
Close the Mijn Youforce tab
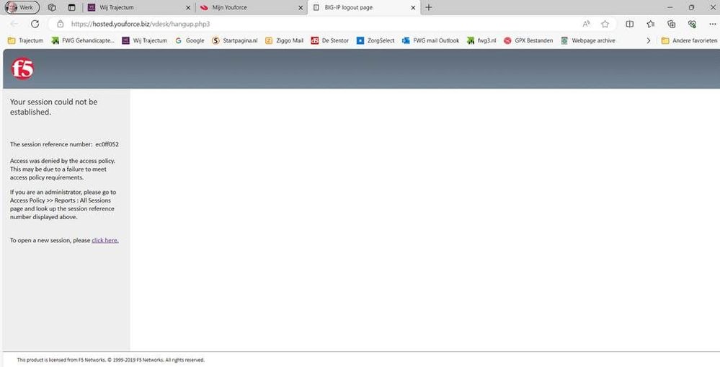coord(301,7)
